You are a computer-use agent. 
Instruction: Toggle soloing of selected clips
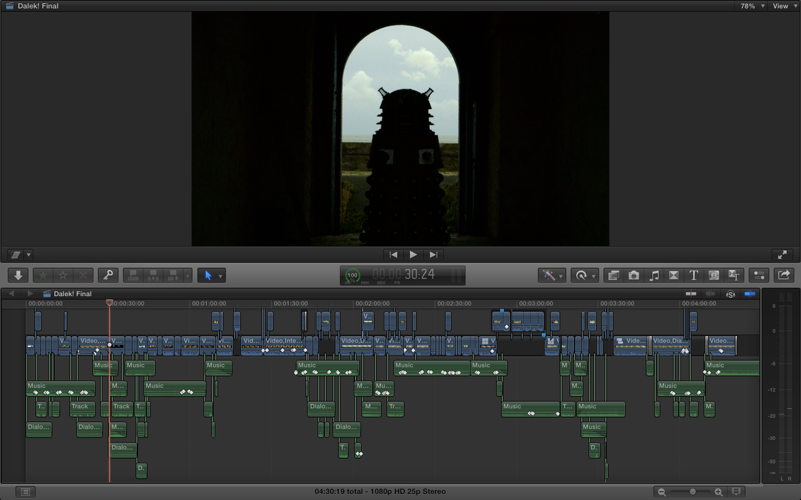pyautogui.click(x=730, y=294)
